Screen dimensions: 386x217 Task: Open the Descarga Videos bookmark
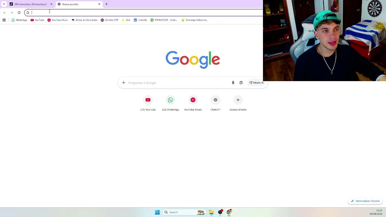[x=195, y=20]
